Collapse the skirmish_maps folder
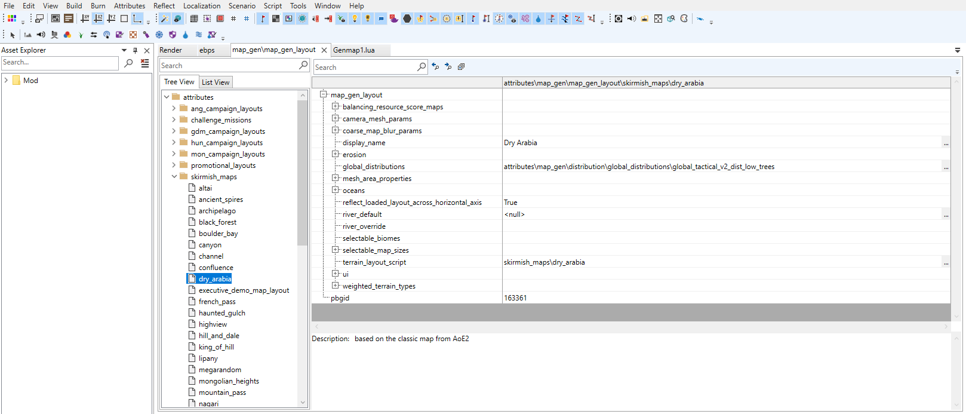The height and width of the screenshot is (414, 966). (x=174, y=176)
